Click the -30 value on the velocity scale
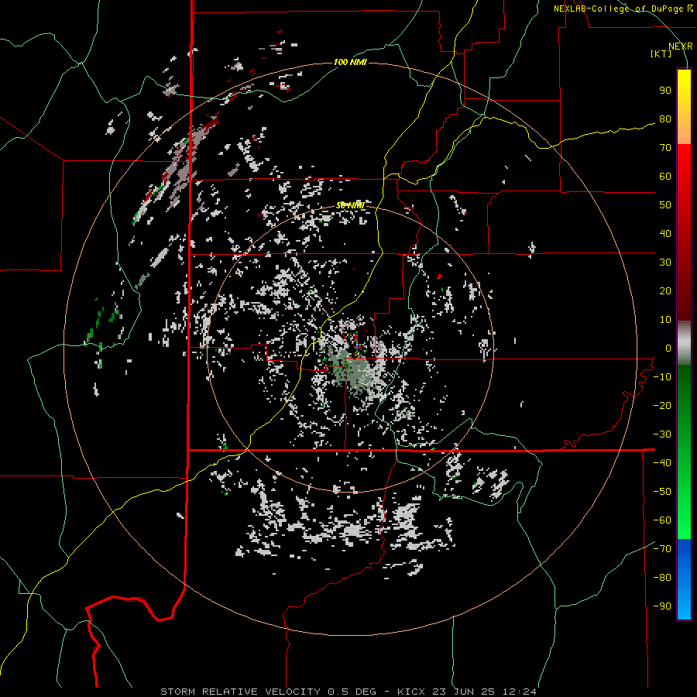697x697 pixels. (x=662, y=434)
